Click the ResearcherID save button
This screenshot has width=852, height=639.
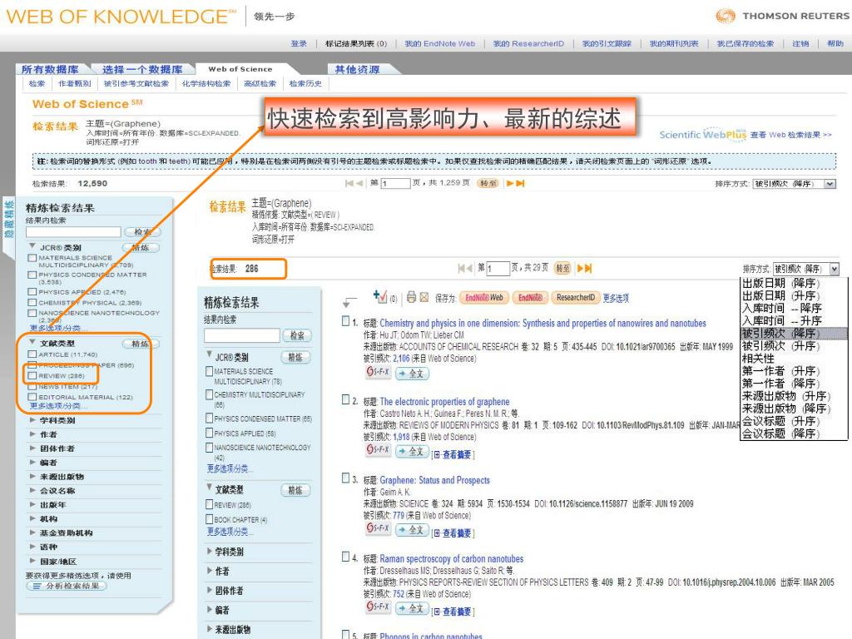(576, 298)
